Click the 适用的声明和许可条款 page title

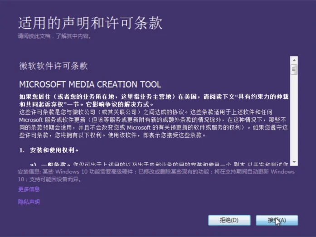90,23
